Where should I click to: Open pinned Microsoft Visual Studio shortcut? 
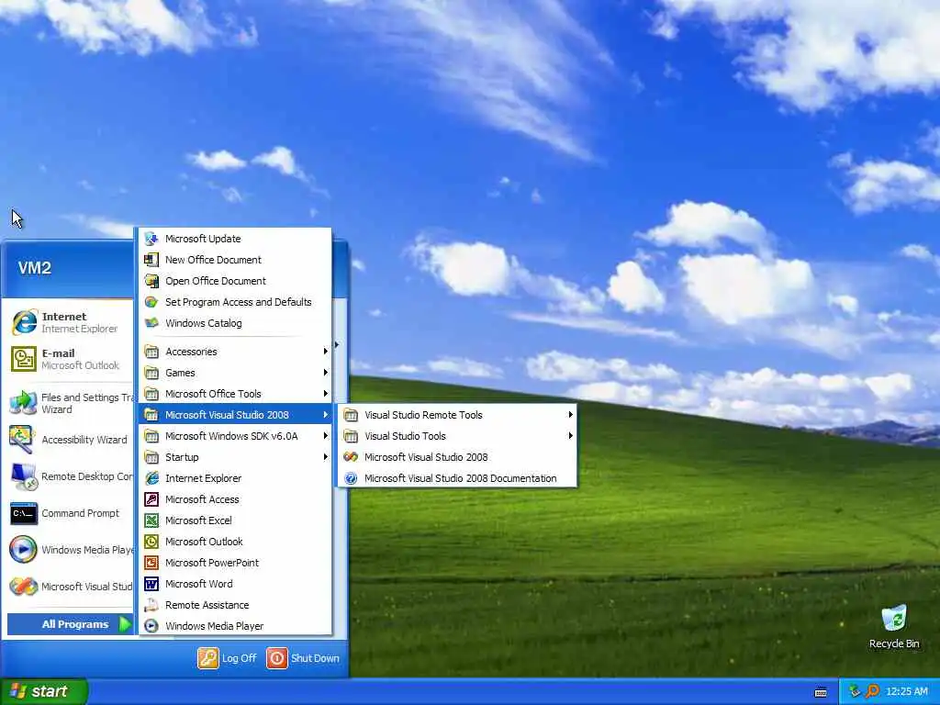pos(71,587)
